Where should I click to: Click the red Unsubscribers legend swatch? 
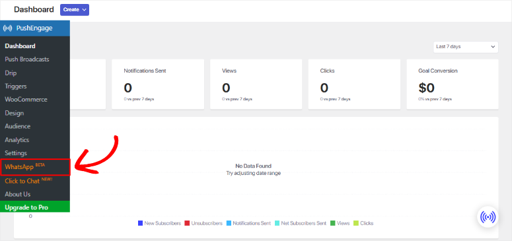pos(187,223)
